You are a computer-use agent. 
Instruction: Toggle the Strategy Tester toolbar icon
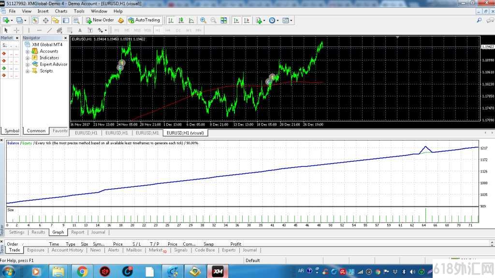76,20
